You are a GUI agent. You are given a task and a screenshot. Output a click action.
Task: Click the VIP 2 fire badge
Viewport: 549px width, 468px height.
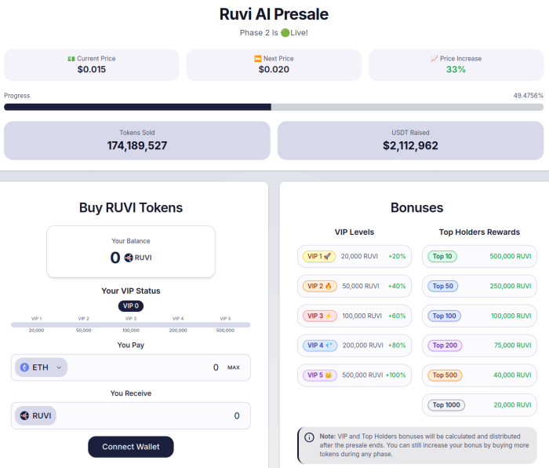click(x=320, y=286)
